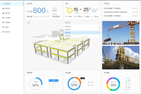Click the 233 tooltip badge
The image size is (141, 94).
pyautogui.click(x=83, y=78)
